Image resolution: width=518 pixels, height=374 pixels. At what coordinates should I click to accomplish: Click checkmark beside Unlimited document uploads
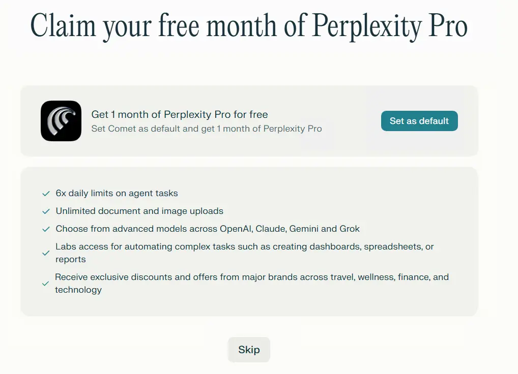point(46,211)
